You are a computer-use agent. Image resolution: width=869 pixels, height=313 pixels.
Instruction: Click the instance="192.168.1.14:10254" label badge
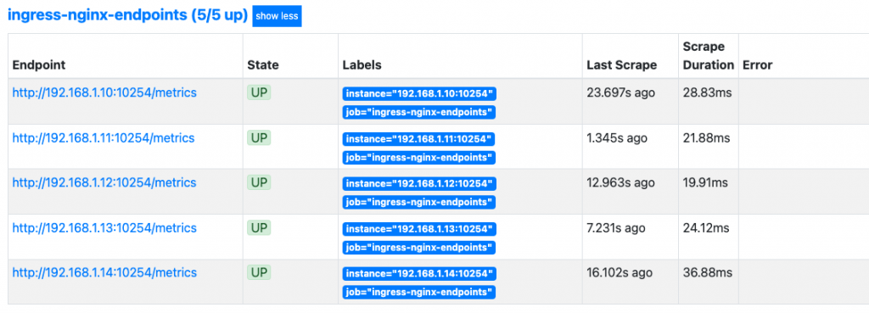point(419,274)
